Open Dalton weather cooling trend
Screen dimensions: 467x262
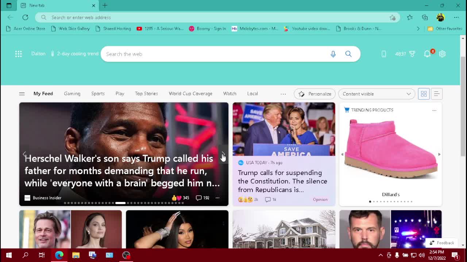65,54
